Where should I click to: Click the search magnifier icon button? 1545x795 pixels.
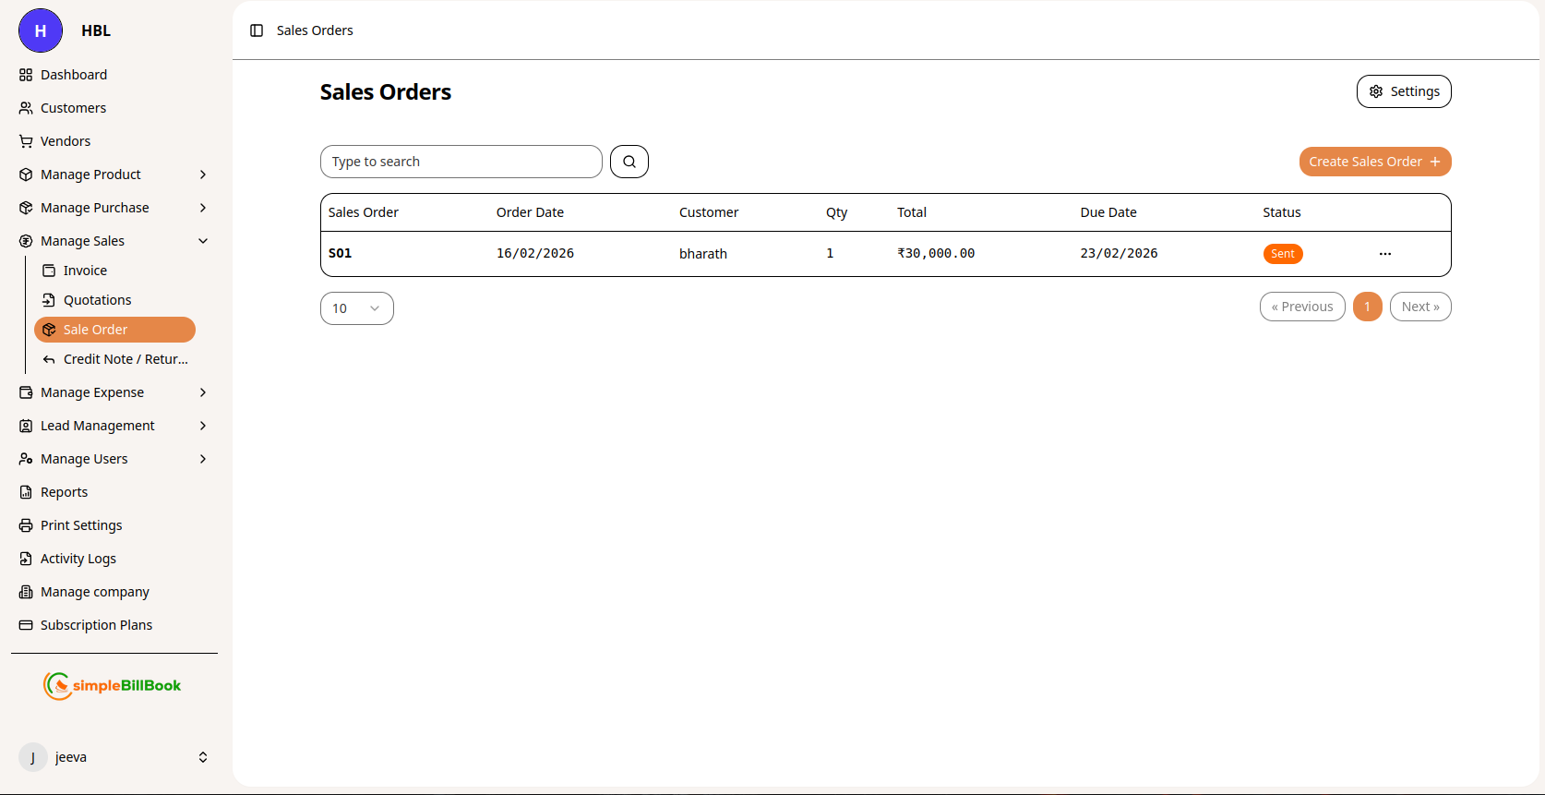pos(629,162)
